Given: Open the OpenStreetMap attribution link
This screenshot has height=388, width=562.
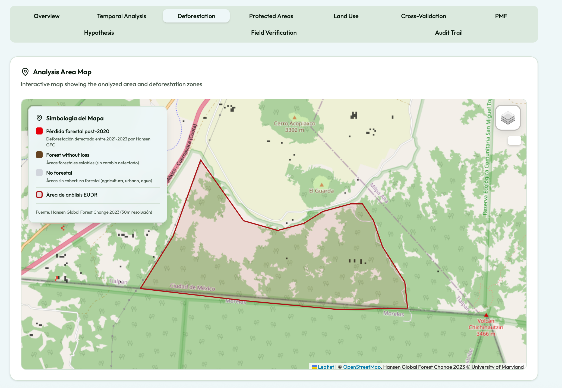Looking at the screenshot, I should (362, 367).
